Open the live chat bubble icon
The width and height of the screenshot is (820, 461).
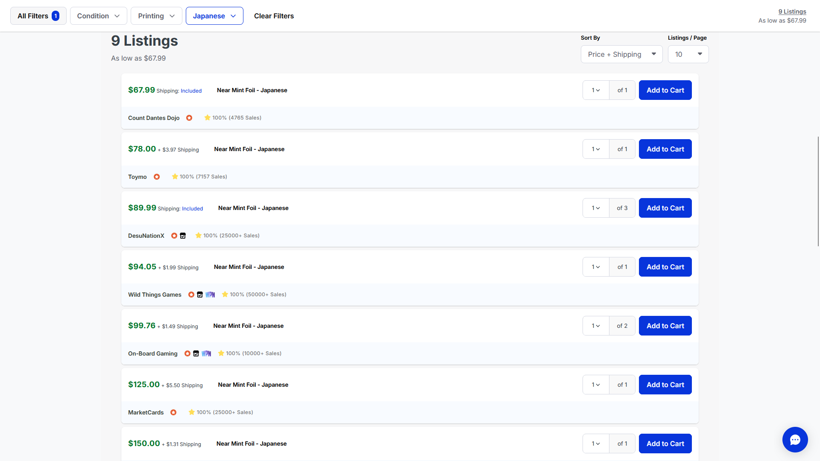coord(795,440)
